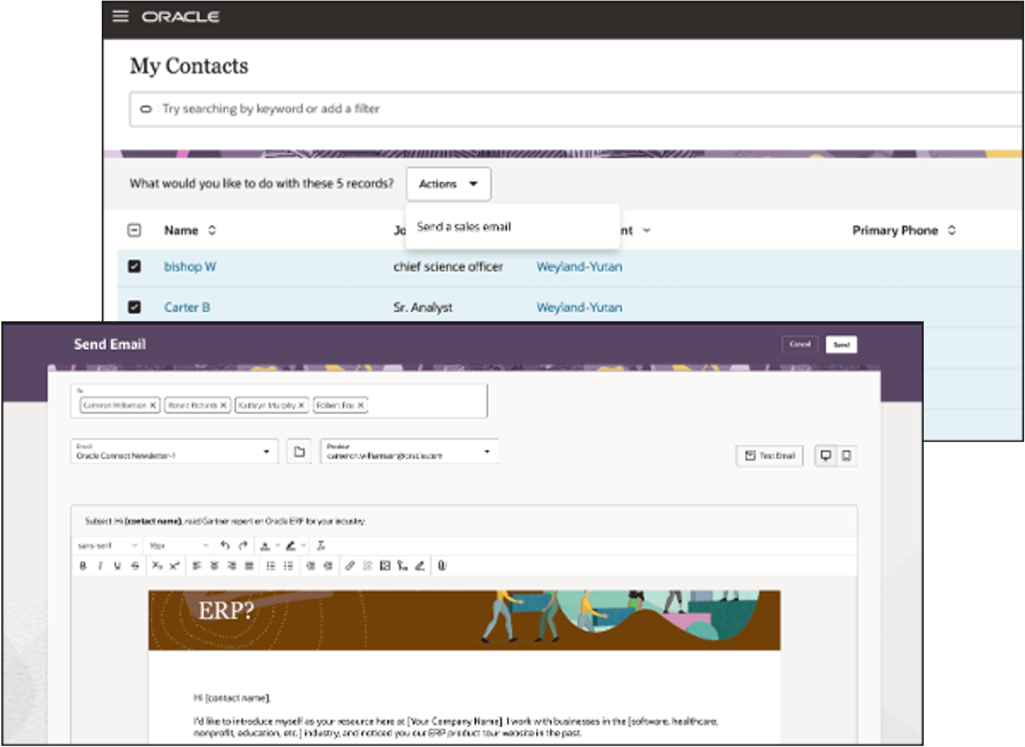Clear text formatting
The width and height of the screenshot is (1025, 747).
[321, 546]
